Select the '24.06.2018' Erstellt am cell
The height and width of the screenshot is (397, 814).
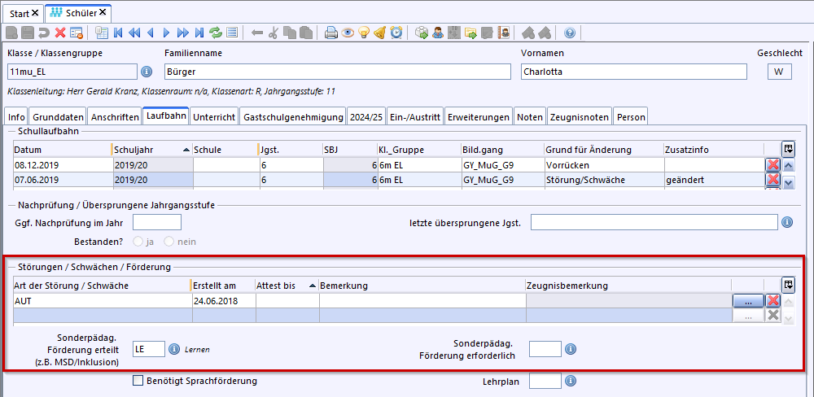pyautogui.click(x=224, y=300)
